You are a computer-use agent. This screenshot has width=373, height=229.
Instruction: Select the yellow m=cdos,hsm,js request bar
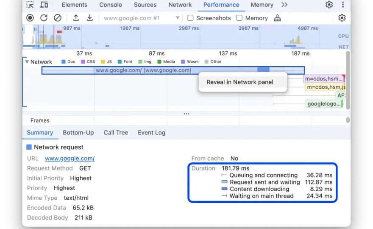[325, 87]
